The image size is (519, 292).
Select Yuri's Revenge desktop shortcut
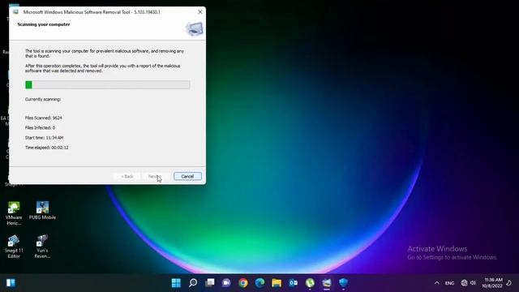[42, 247]
